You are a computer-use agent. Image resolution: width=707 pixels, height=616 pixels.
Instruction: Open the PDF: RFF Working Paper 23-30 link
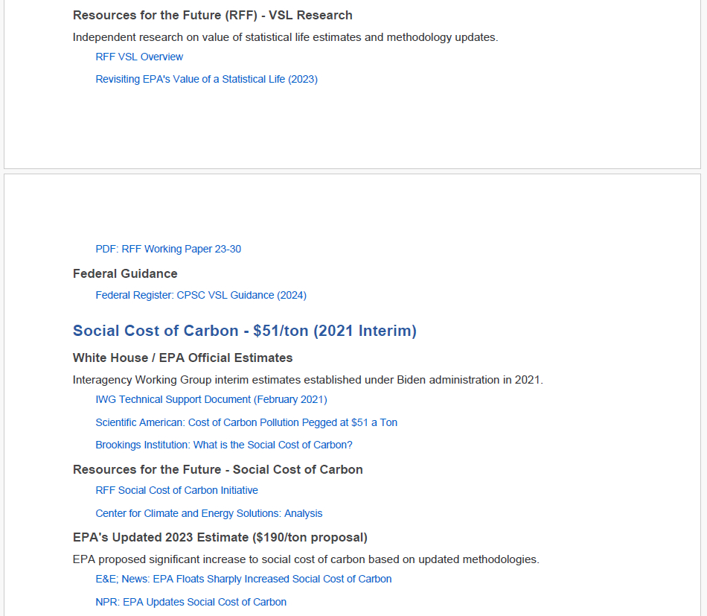168,249
